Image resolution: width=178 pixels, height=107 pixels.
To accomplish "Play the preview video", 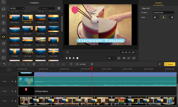I will pyautogui.click(x=70, y=58).
